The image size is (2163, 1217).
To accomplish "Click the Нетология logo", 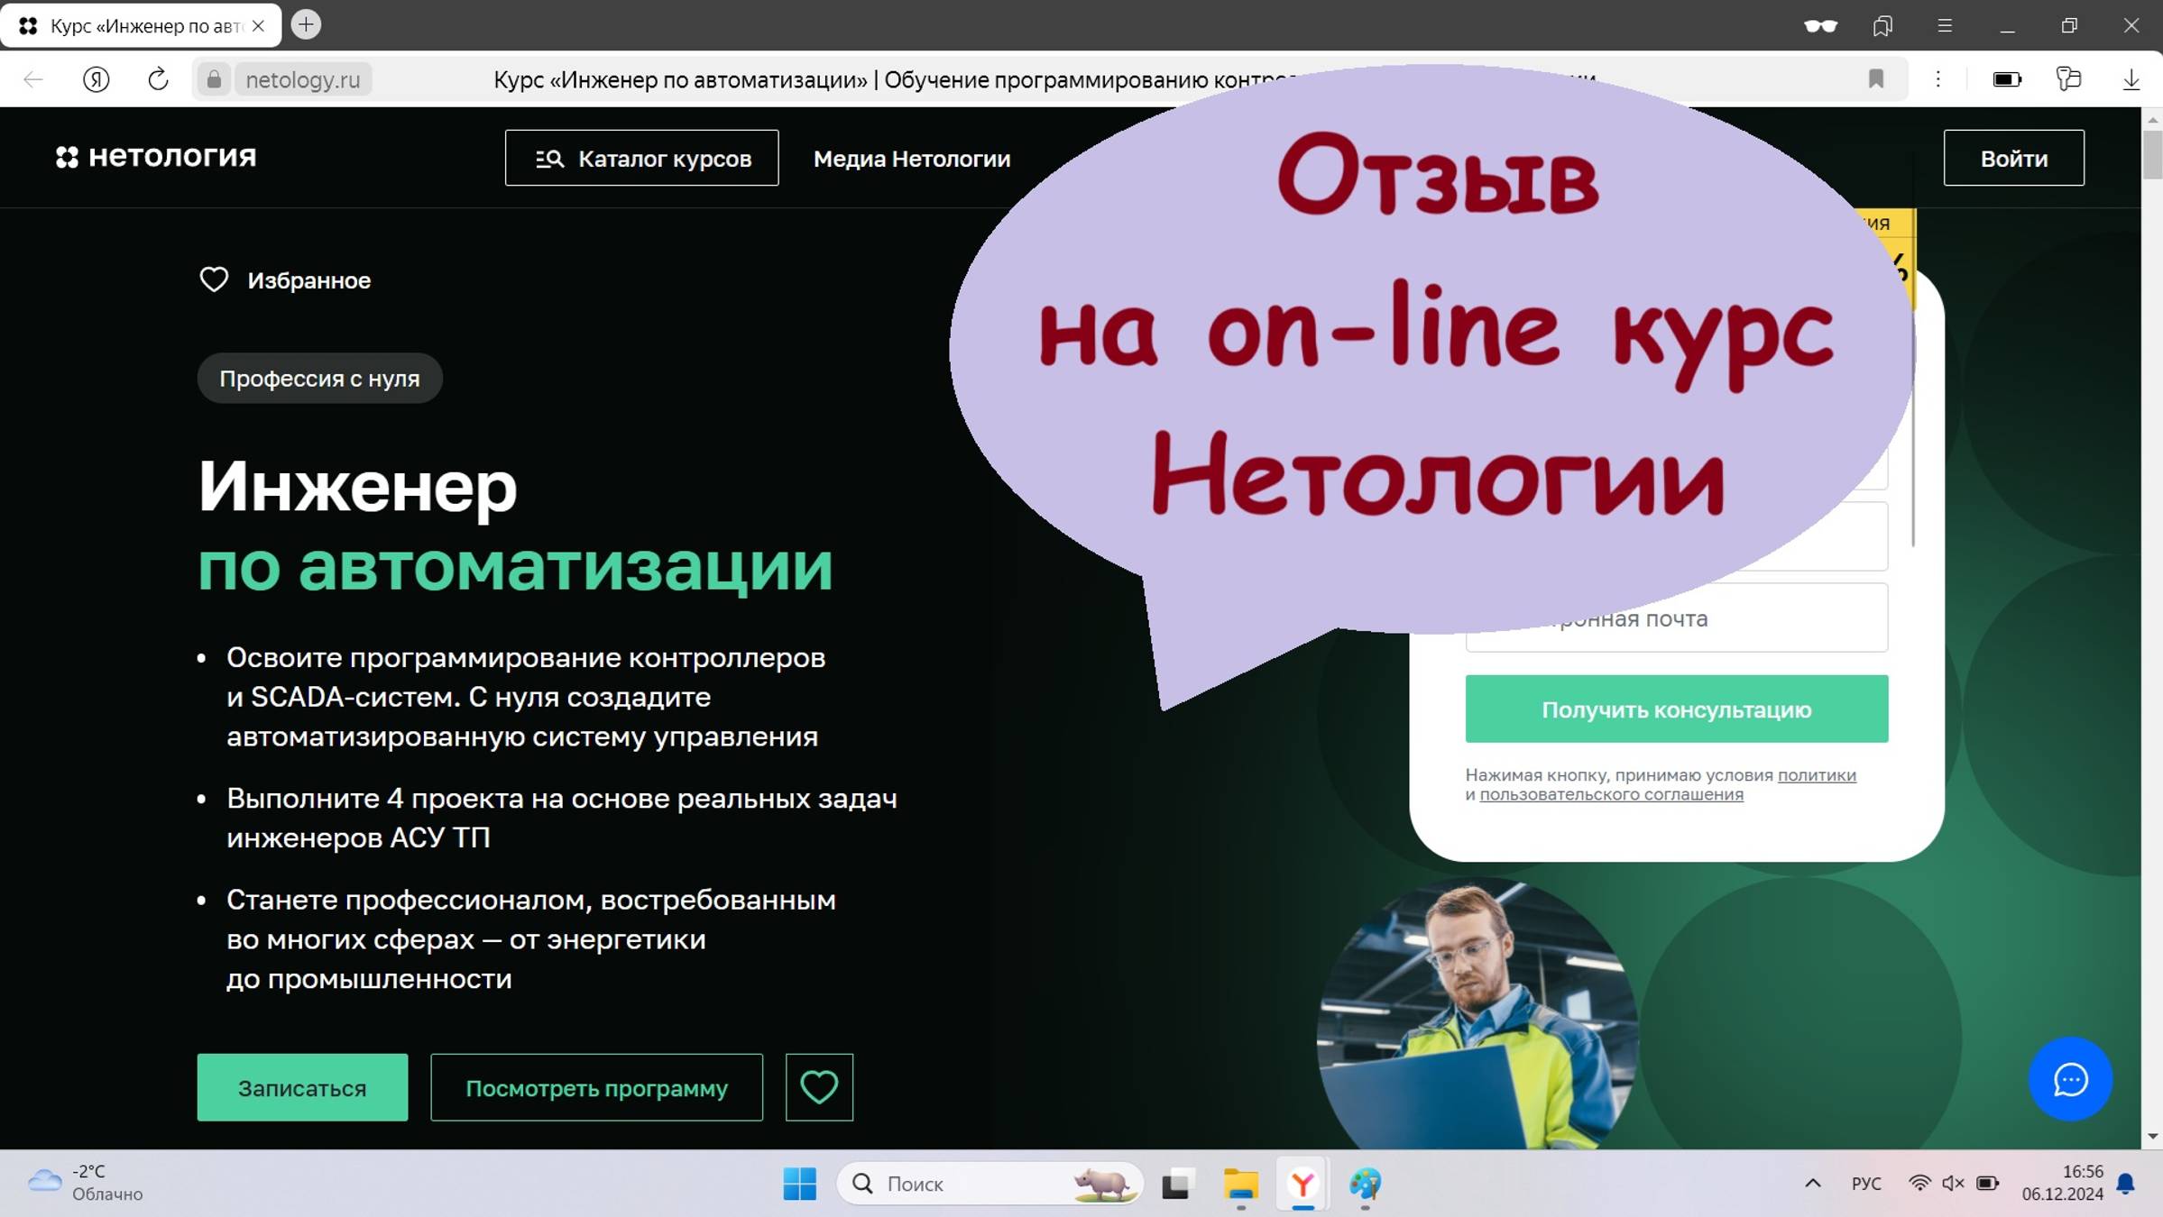I will [x=155, y=157].
